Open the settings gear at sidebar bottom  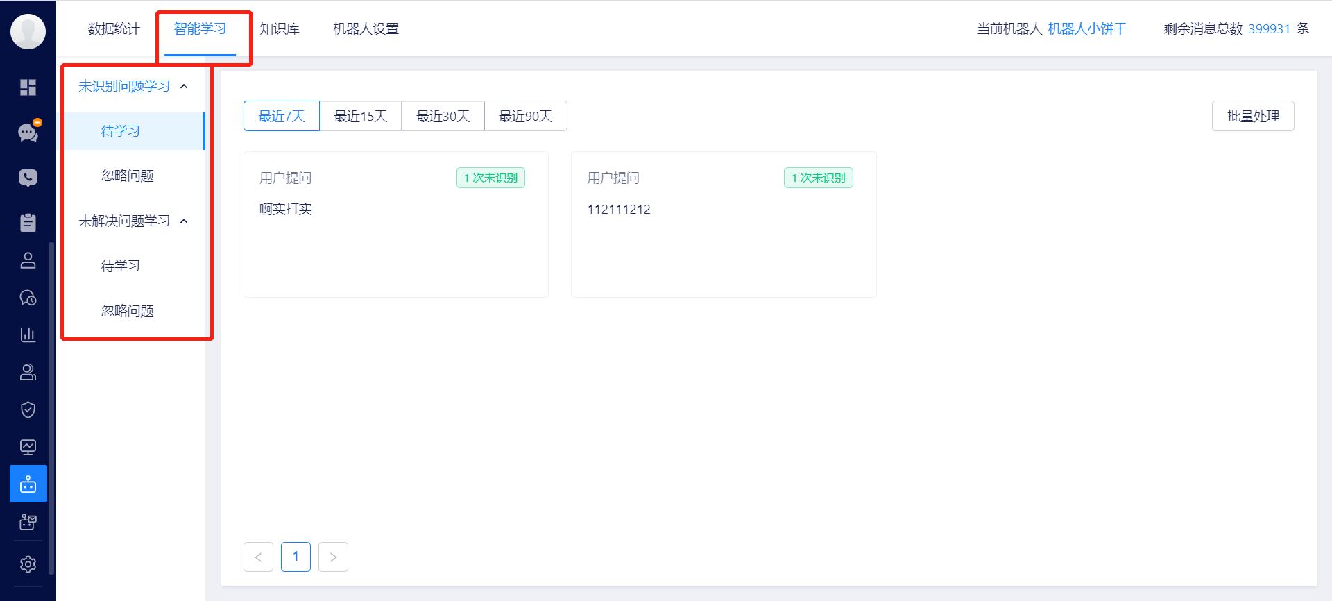pos(28,564)
